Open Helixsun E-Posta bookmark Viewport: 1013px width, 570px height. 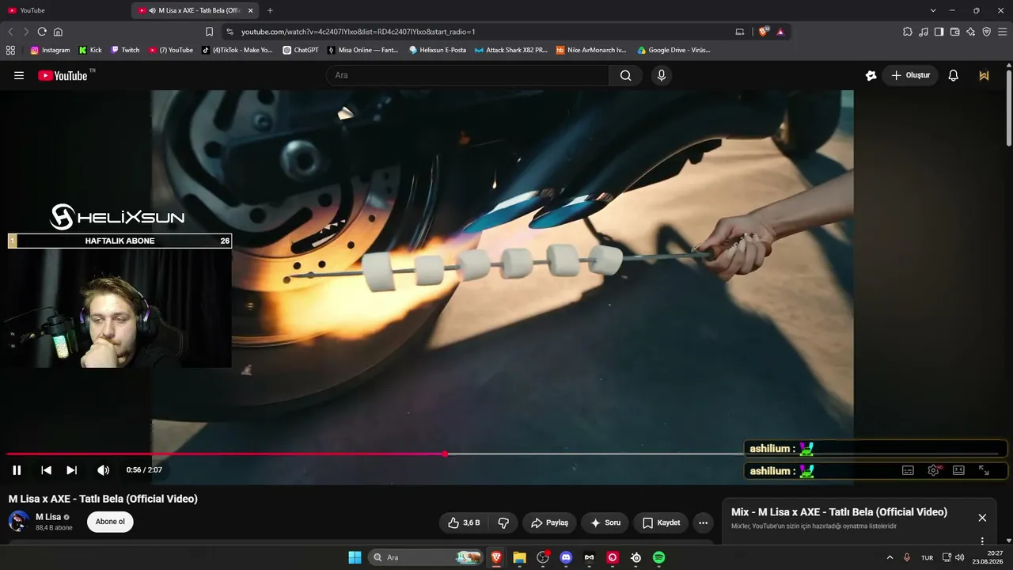[438, 50]
